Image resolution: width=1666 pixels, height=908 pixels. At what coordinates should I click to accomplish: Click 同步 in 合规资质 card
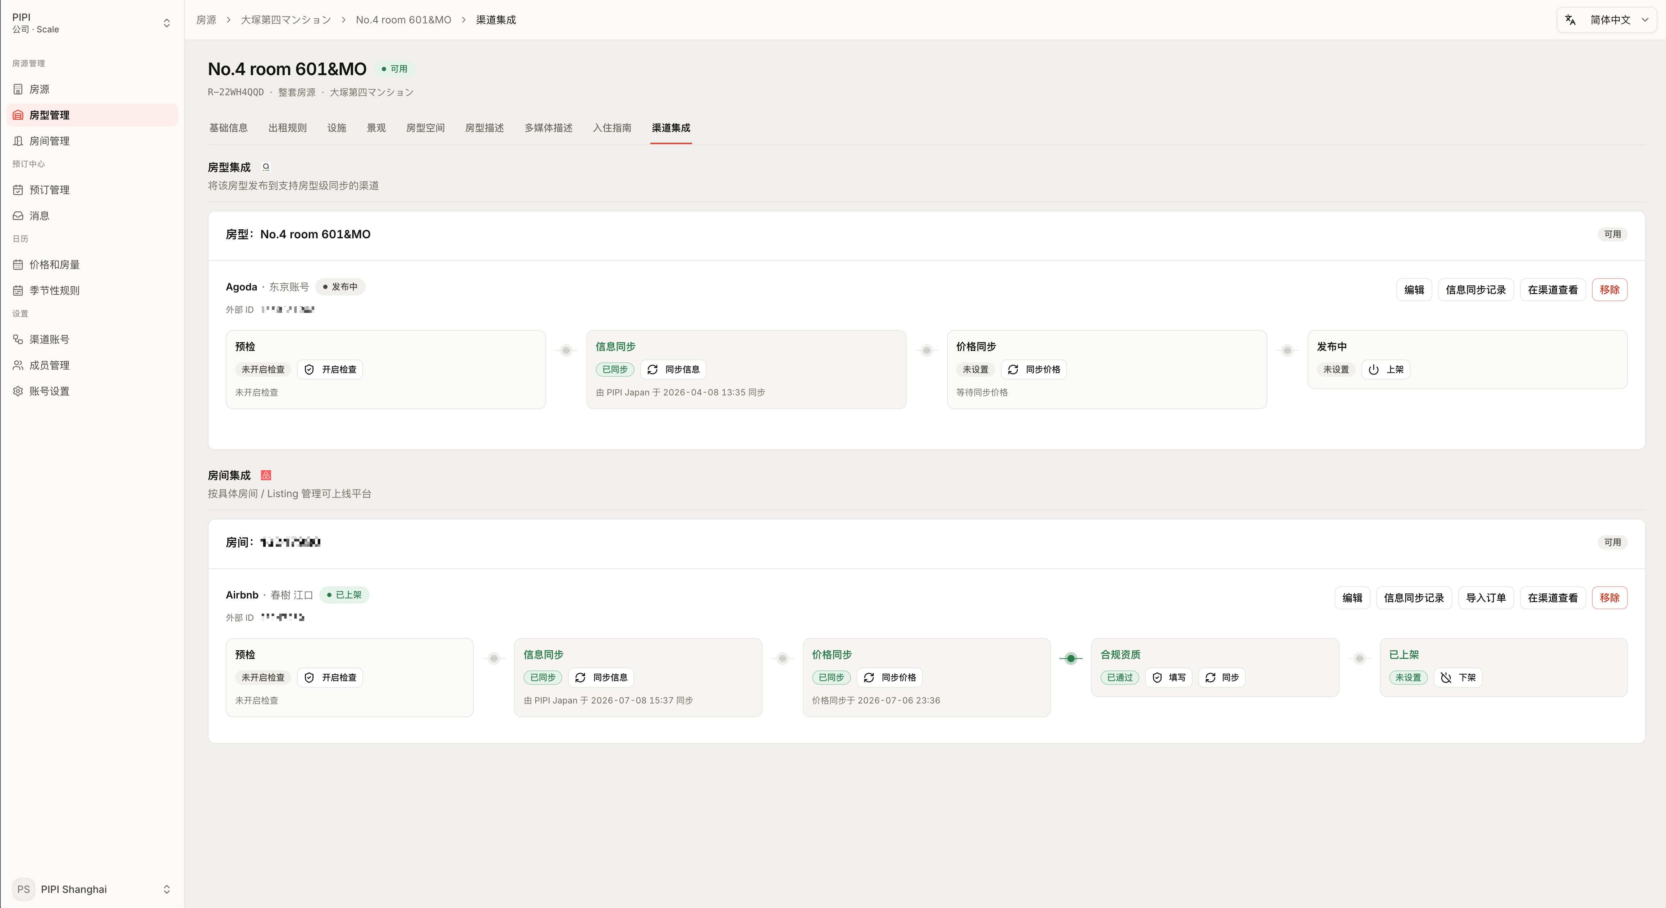tap(1222, 677)
